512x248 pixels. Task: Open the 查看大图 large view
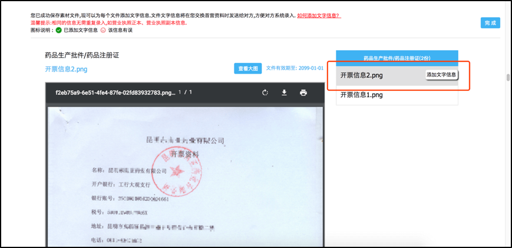tap(248, 68)
